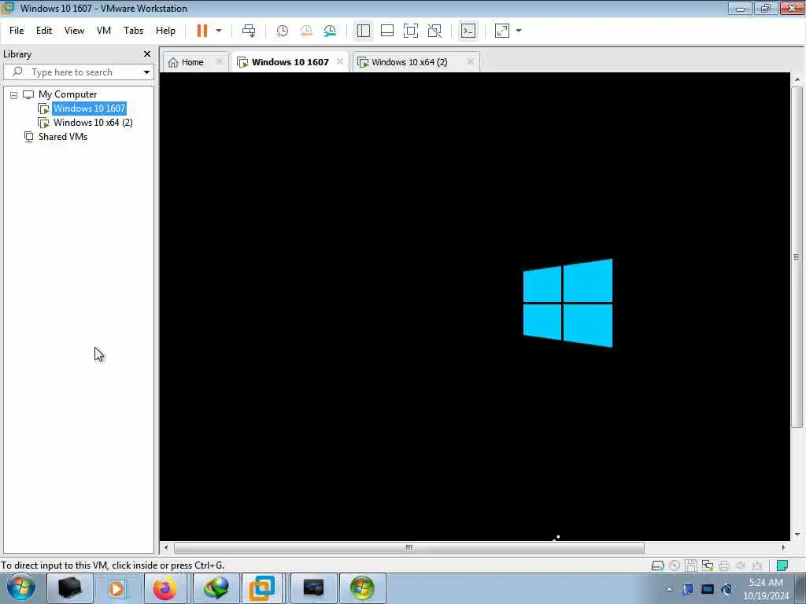
Task: Close the Home tab
Action: (219, 61)
